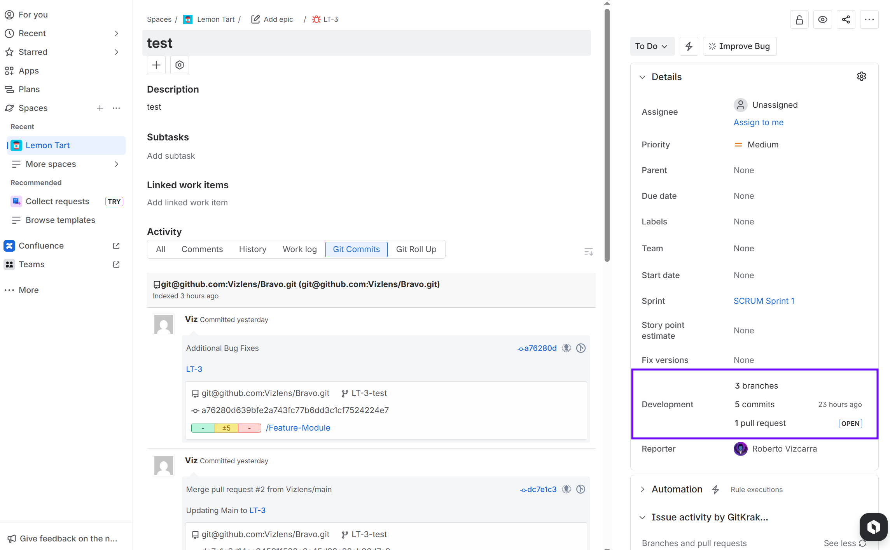Click the test title field
890x550 pixels.
366,43
